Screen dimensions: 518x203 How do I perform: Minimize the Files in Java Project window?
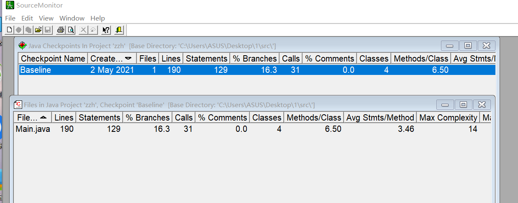(x=445, y=105)
